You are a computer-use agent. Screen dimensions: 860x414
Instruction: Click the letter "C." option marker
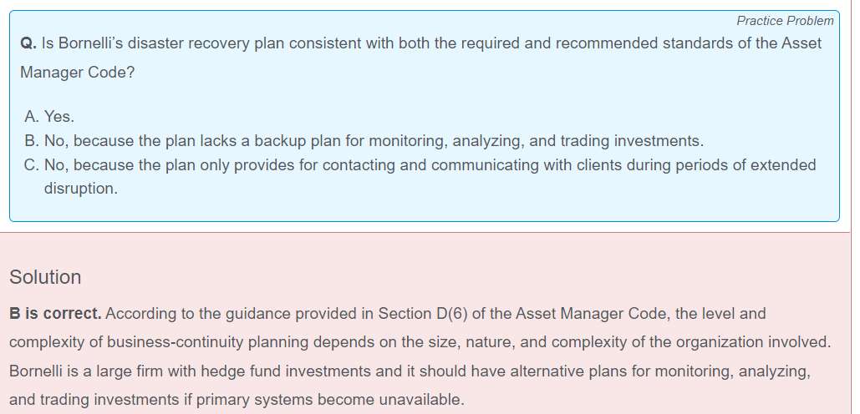33,165
